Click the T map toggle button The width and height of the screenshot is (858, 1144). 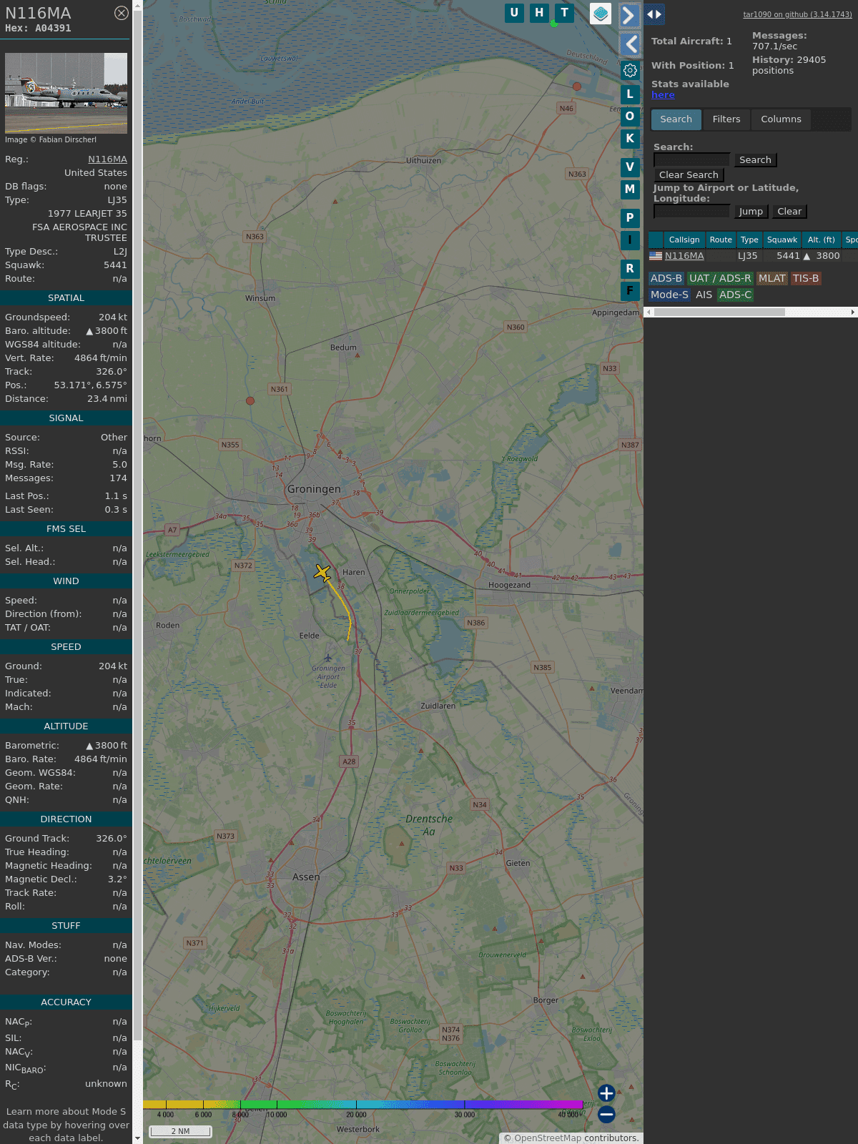pos(564,13)
